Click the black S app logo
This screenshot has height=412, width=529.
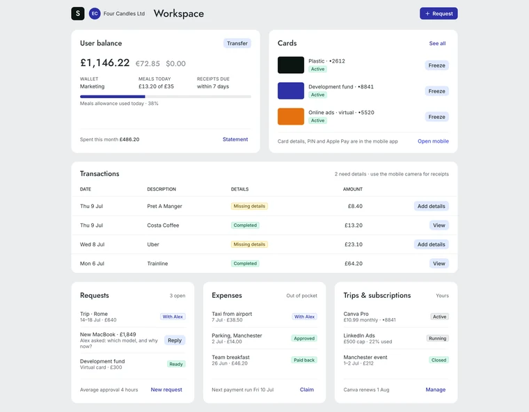pos(77,13)
